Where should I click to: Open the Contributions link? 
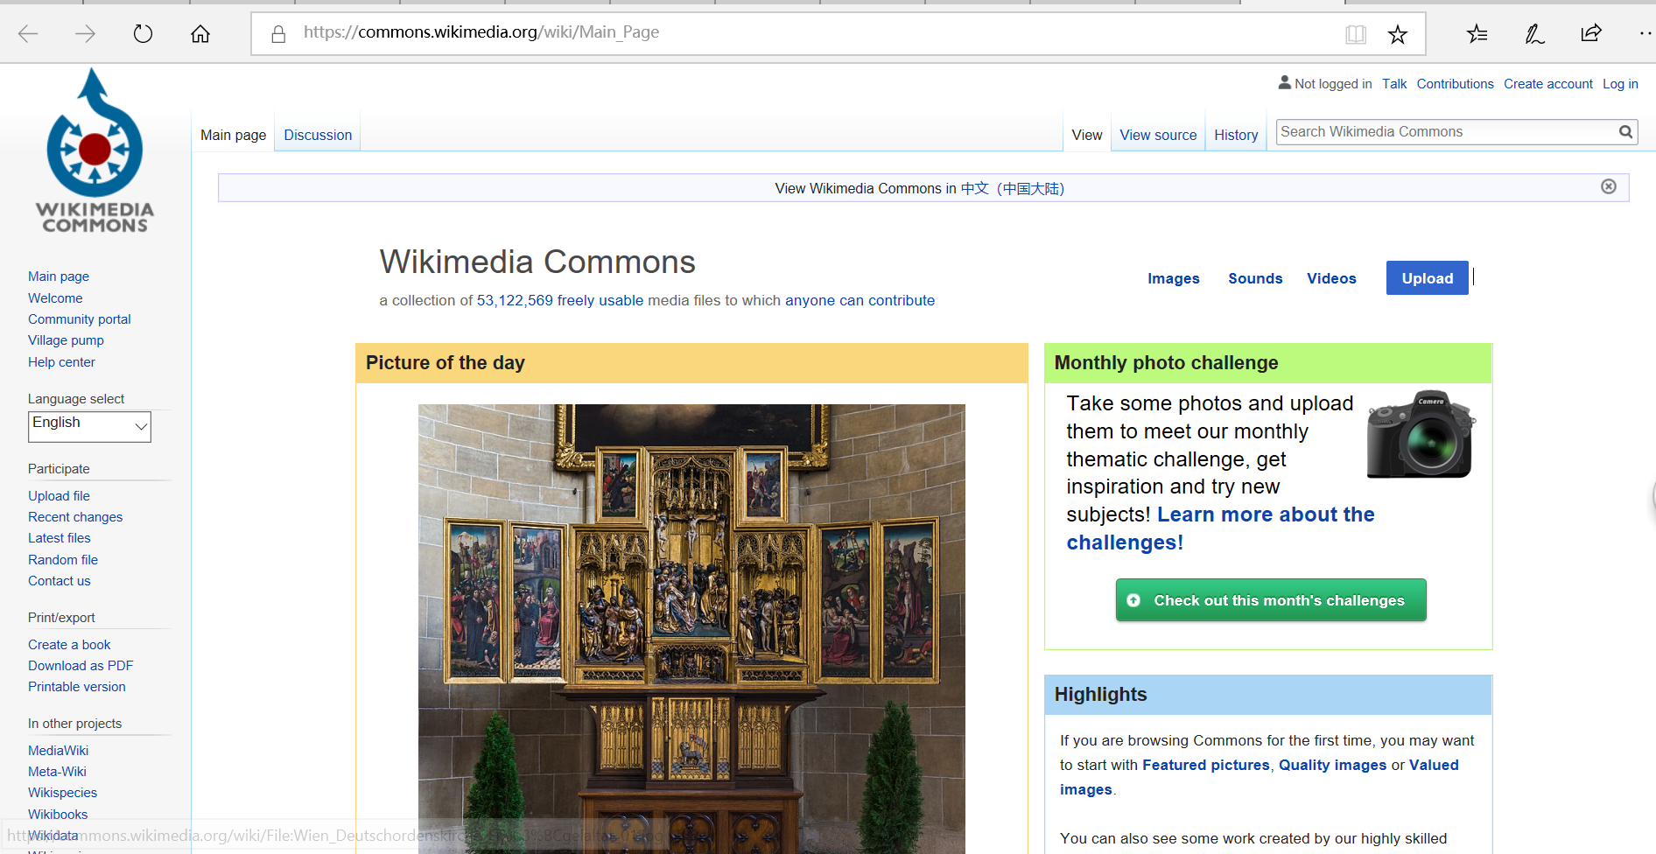click(1455, 84)
